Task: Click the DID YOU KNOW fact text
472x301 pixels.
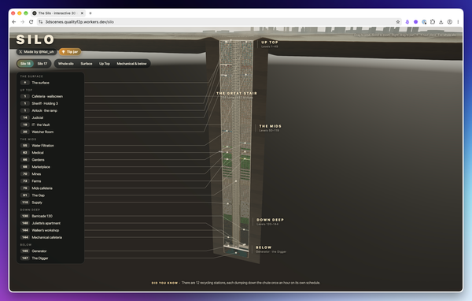Action: [236, 283]
